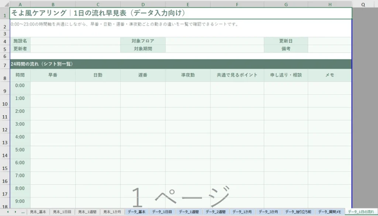Select row 7 header
The image size is (378, 216).
(5, 65)
